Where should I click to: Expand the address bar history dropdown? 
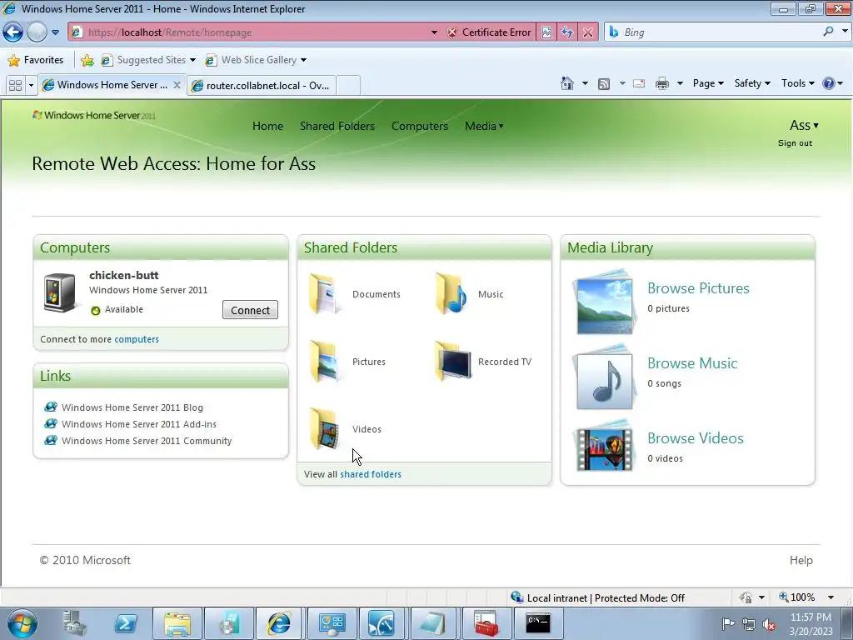pos(434,32)
